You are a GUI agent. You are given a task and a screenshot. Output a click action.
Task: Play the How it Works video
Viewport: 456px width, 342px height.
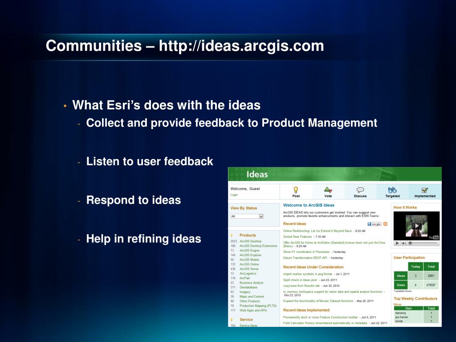click(416, 226)
